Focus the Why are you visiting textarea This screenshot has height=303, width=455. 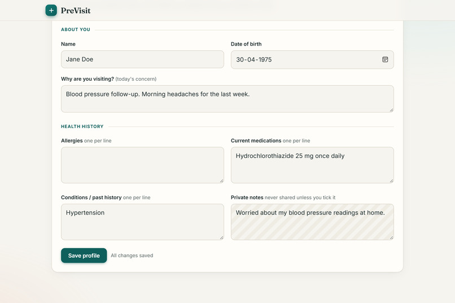pyautogui.click(x=227, y=99)
